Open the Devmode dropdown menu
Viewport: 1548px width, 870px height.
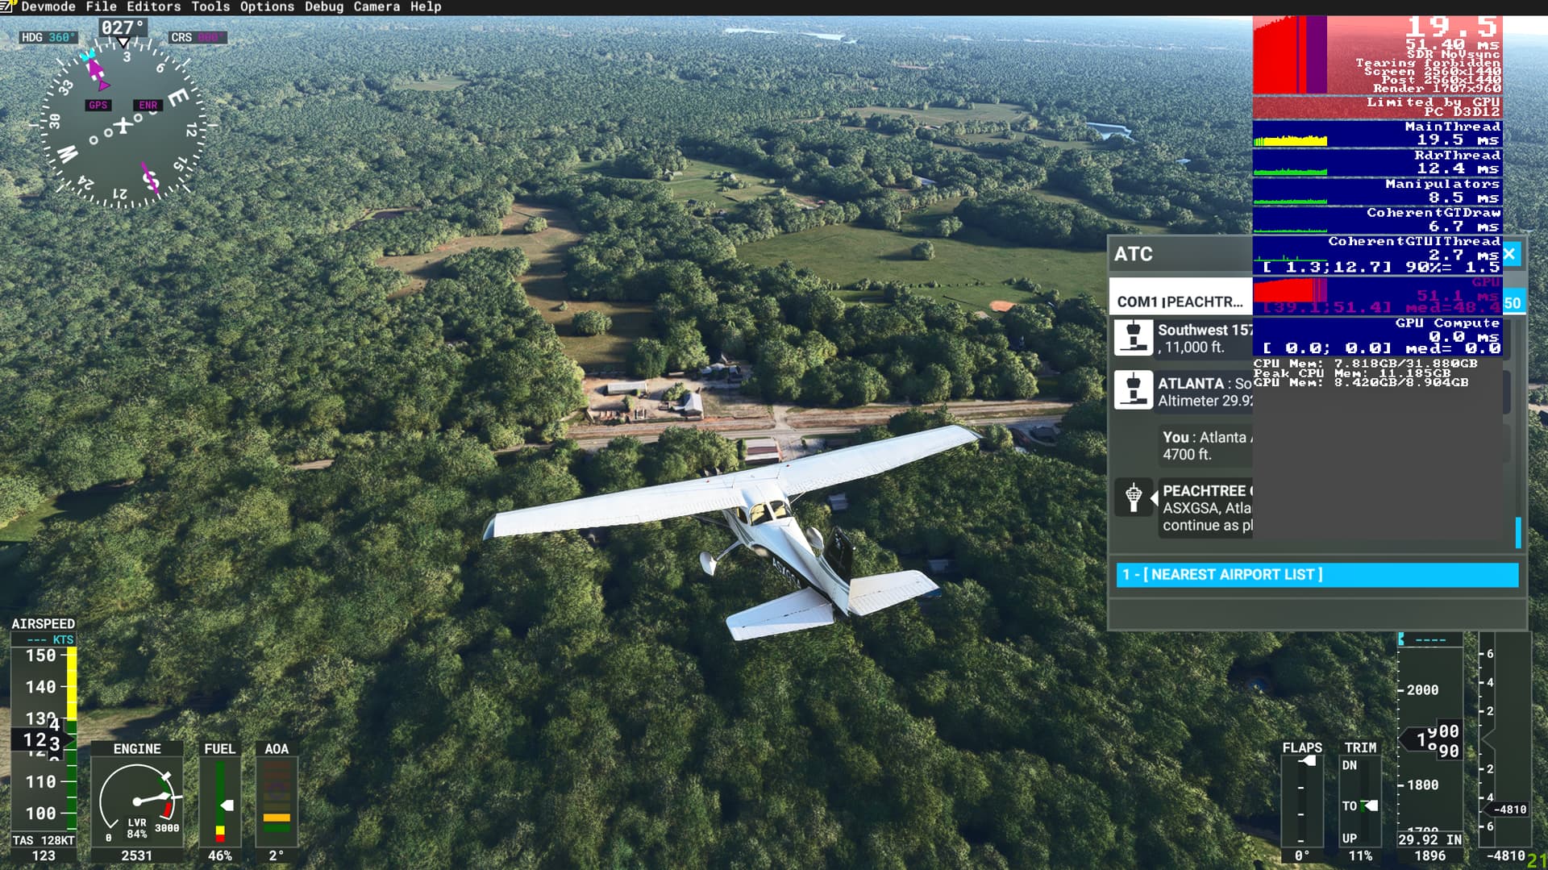[x=48, y=6]
